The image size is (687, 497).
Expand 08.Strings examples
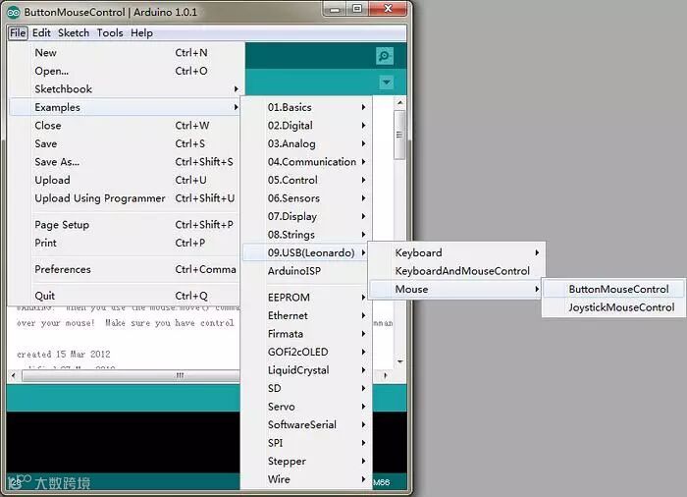pos(306,235)
